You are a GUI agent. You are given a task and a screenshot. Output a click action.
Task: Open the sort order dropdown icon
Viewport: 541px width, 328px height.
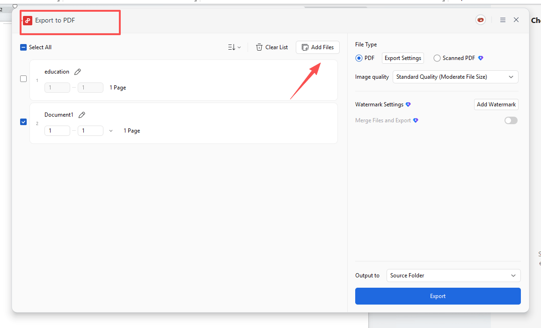tap(234, 47)
